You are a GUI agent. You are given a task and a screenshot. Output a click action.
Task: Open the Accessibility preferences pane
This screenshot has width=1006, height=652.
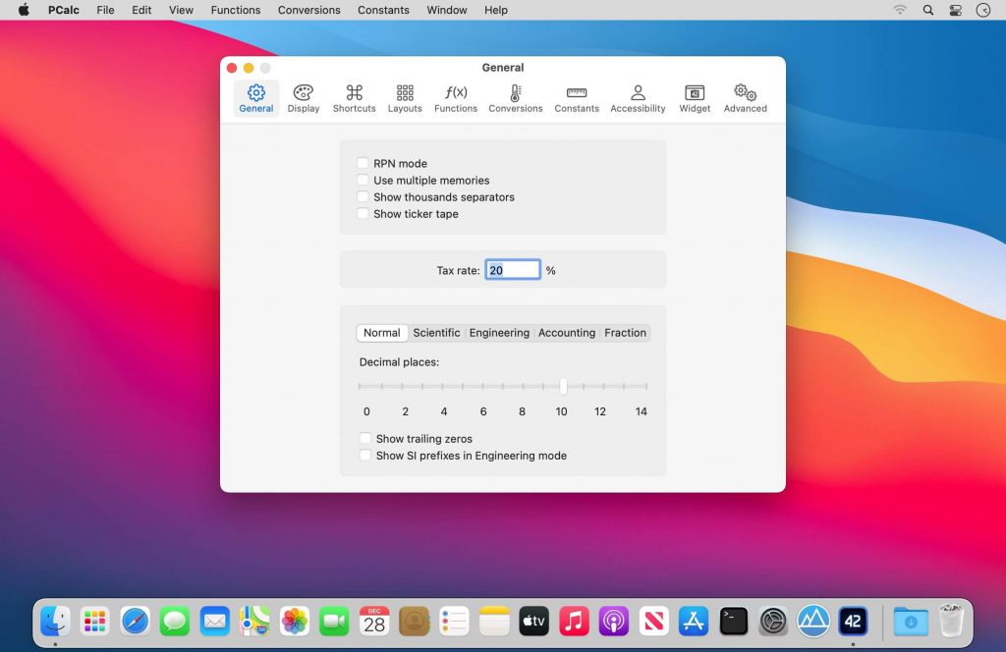click(638, 97)
